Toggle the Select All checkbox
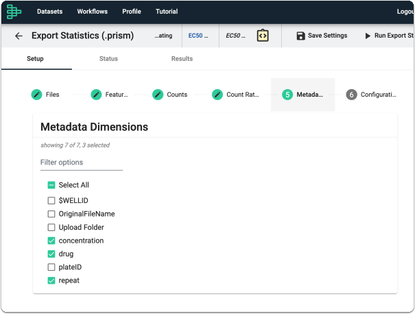 [51, 185]
